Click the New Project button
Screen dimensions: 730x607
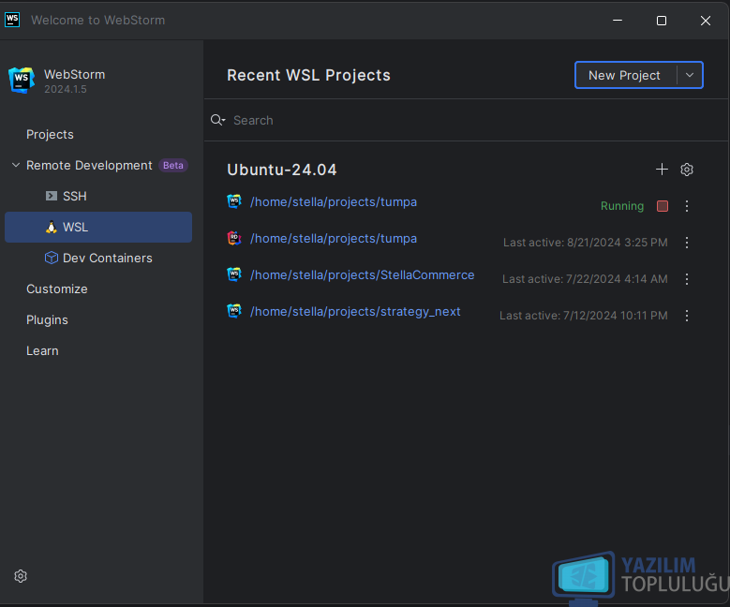[x=624, y=75]
